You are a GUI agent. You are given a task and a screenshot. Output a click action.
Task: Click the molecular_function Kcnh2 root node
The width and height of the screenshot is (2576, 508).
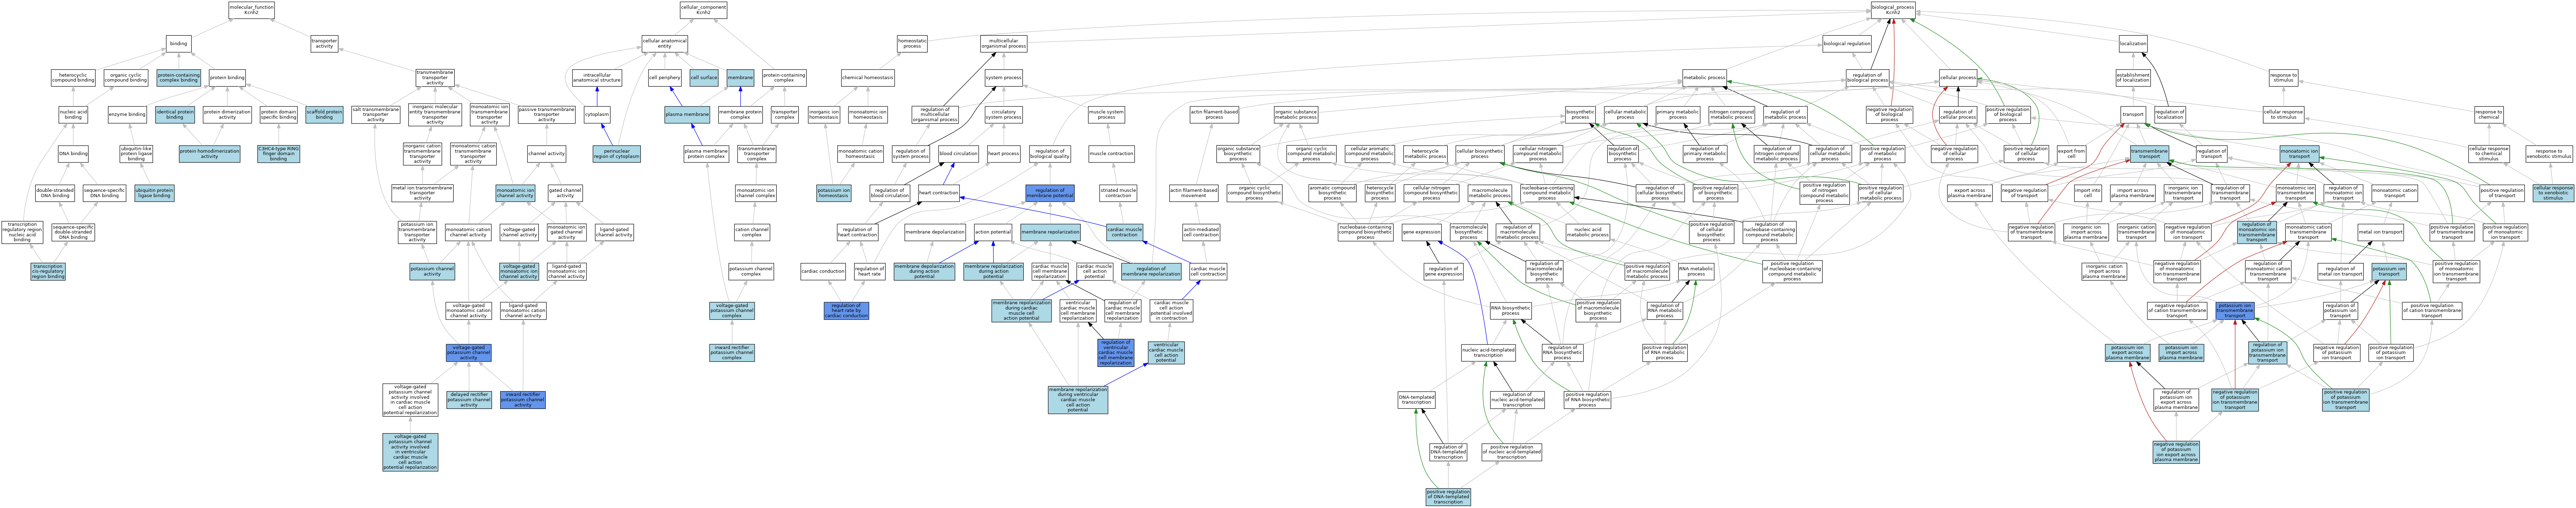pos(251,10)
